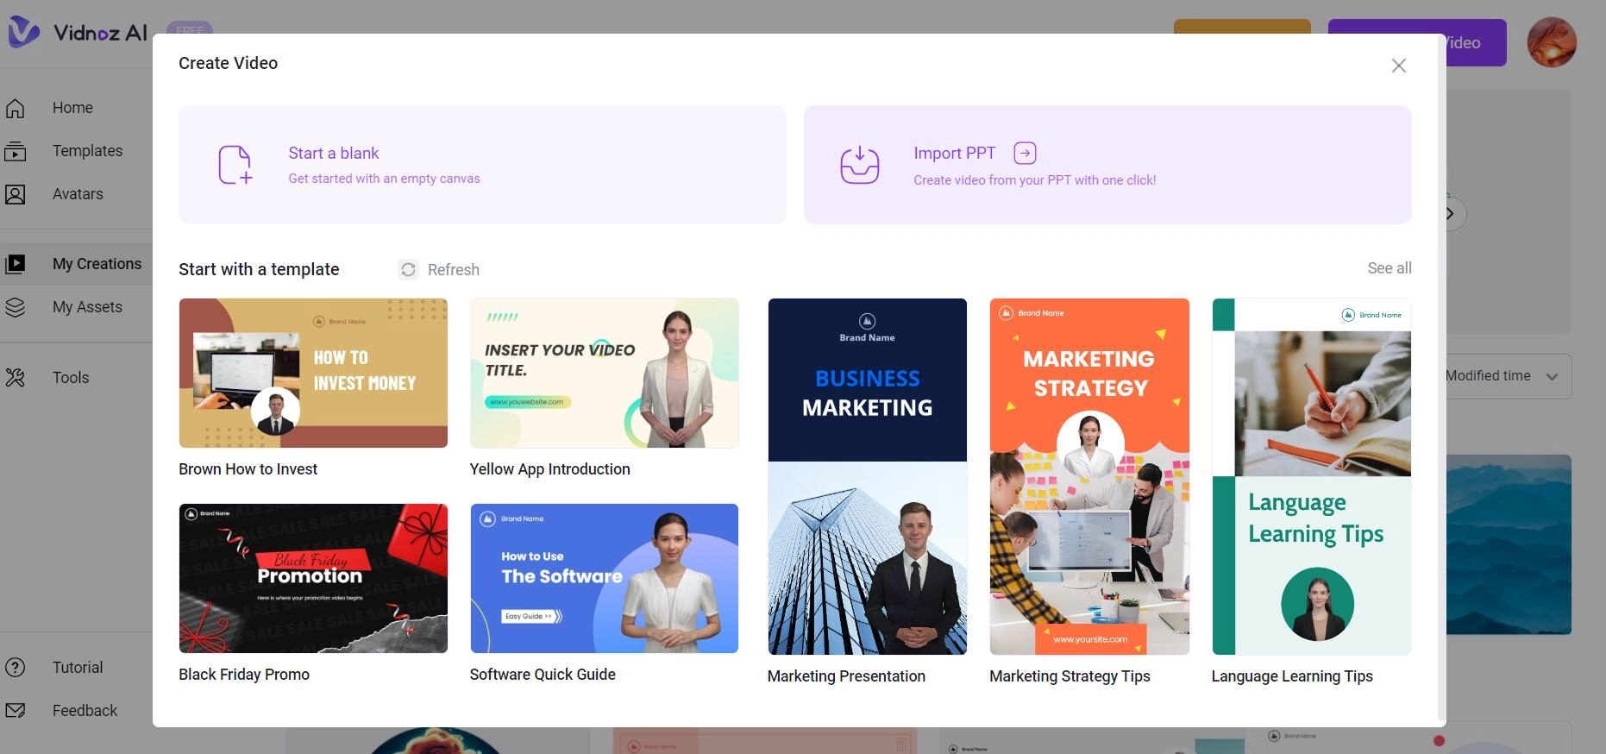Go to My Creations in sidebar

point(97,264)
